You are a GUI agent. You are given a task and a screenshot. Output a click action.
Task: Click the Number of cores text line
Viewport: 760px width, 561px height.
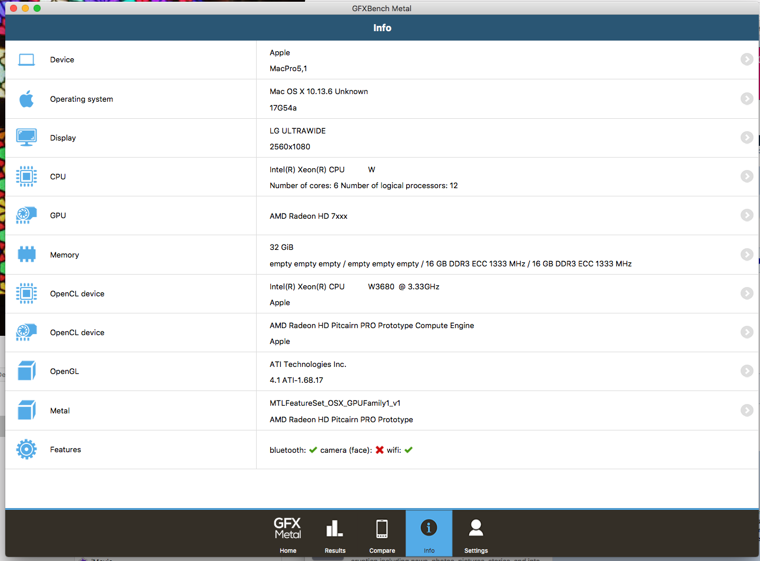(x=364, y=185)
